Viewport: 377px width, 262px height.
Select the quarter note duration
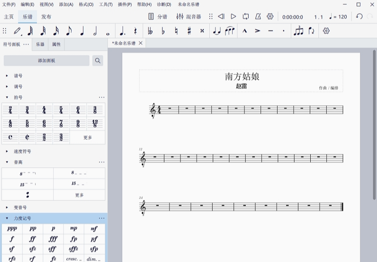[x=82, y=31]
